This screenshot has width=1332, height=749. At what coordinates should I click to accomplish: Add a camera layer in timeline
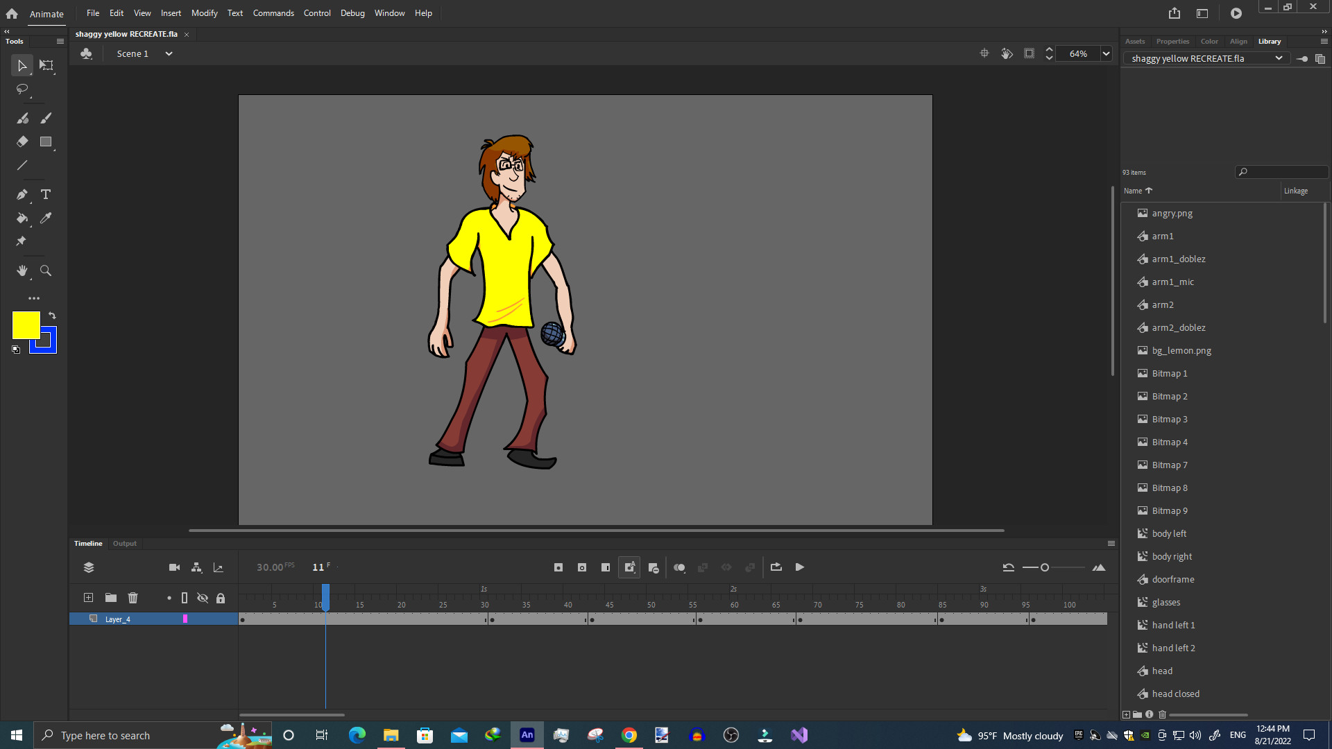tap(174, 567)
